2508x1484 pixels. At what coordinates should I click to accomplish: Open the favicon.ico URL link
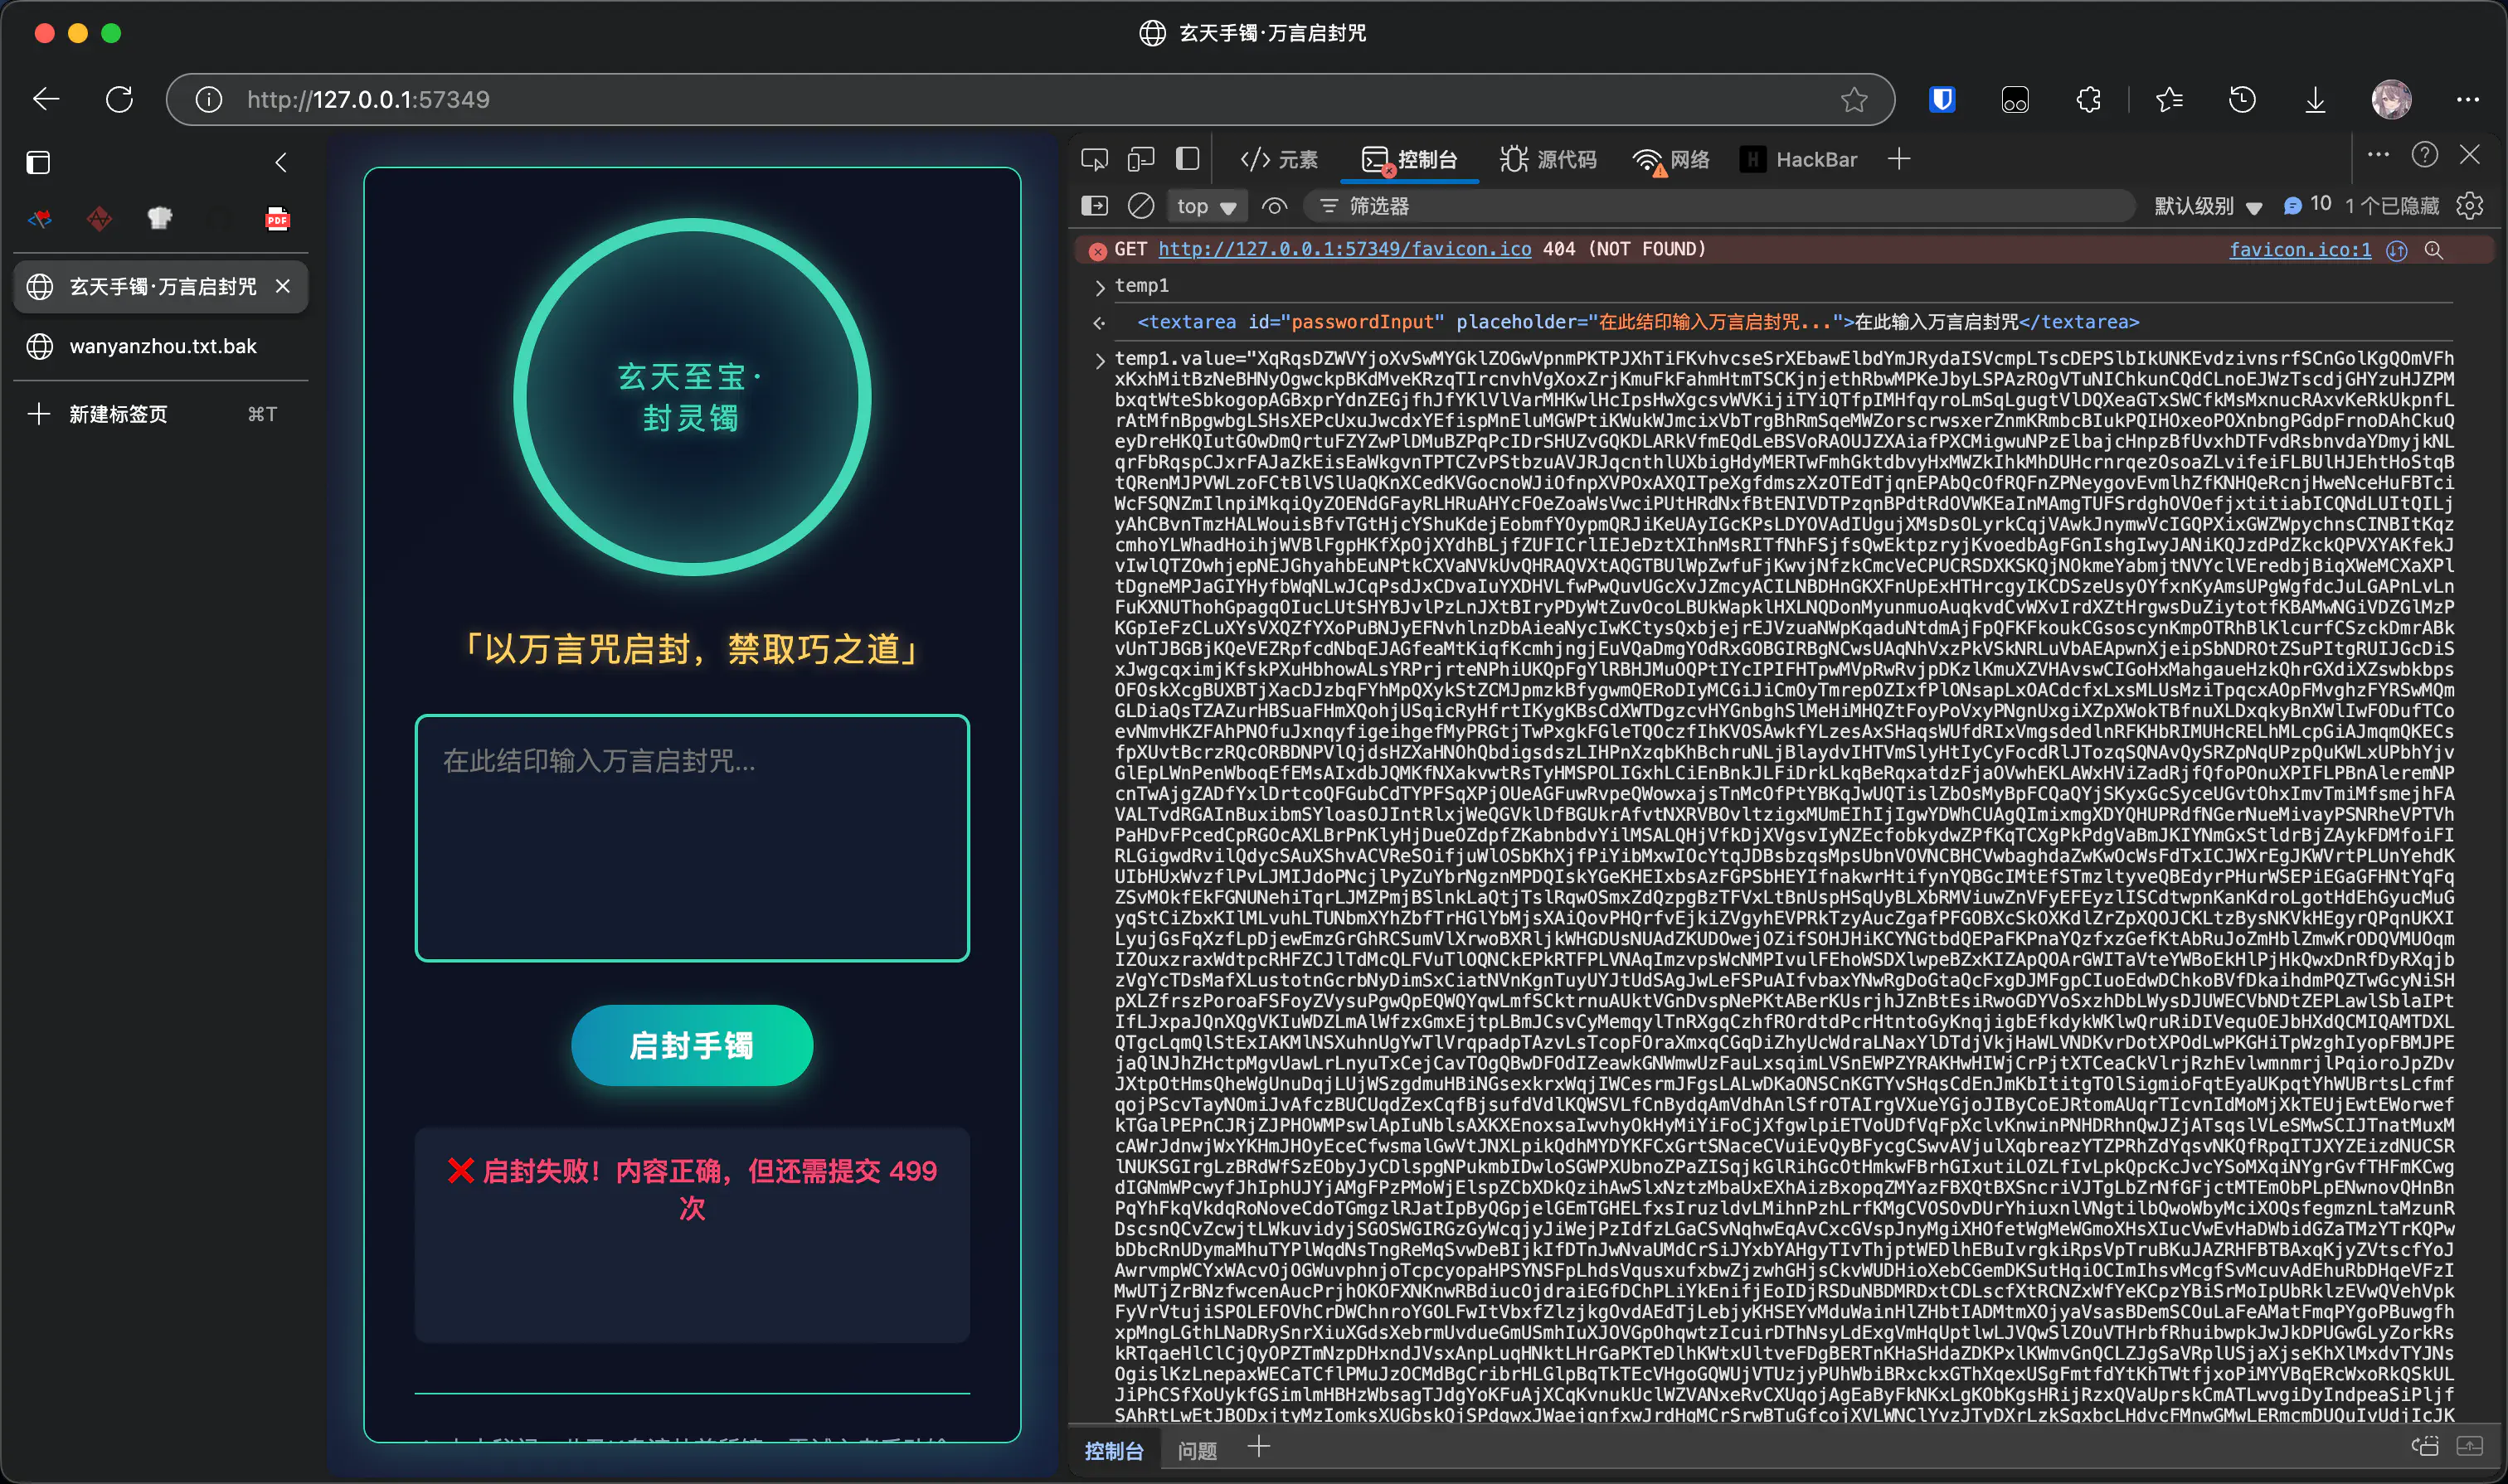(1344, 249)
